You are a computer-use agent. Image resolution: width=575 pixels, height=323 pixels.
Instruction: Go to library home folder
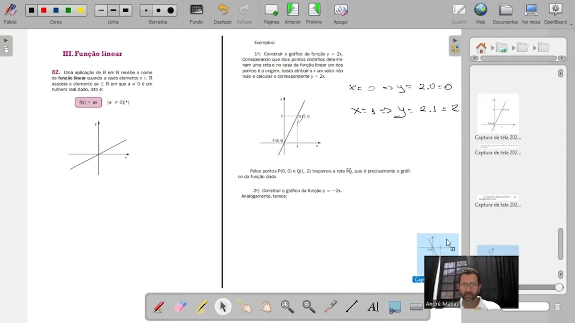[481, 48]
